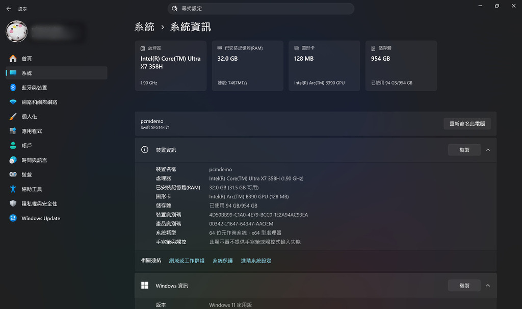The image size is (522, 309).
Task: Click 複製 button in Windows 資訊 header
Action: [x=464, y=286]
